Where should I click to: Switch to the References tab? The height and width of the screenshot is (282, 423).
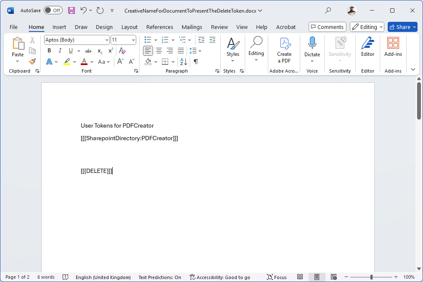pyautogui.click(x=159, y=27)
